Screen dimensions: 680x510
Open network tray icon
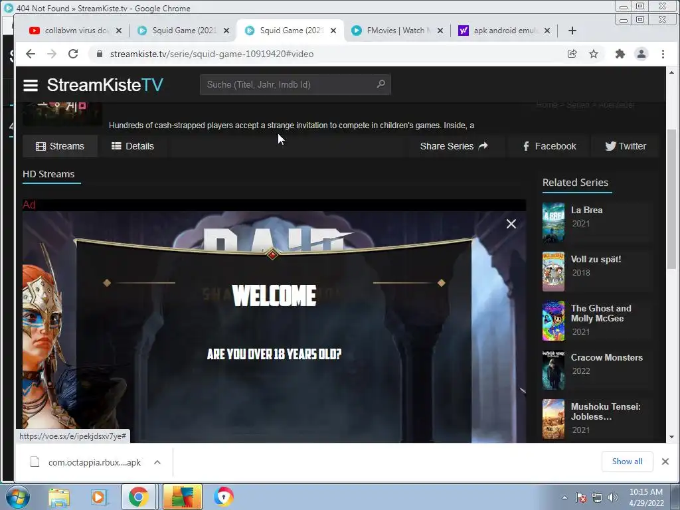(x=597, y=497)
